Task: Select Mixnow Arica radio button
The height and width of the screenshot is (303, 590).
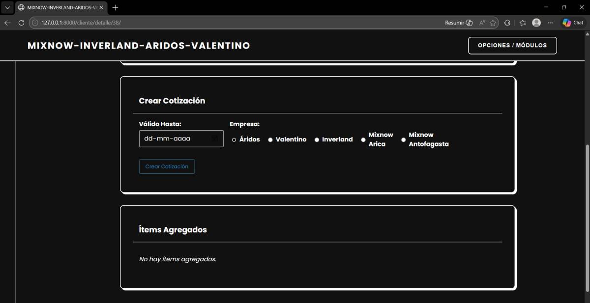Action: (x=363, y=140)
